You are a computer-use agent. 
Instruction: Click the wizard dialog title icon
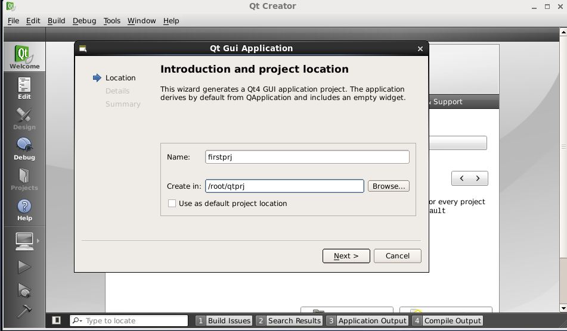pyautogui.click(x=83, y=49)
